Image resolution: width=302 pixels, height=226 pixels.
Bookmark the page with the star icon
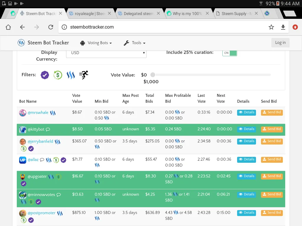pyautogui.click(x=271, y=27)
